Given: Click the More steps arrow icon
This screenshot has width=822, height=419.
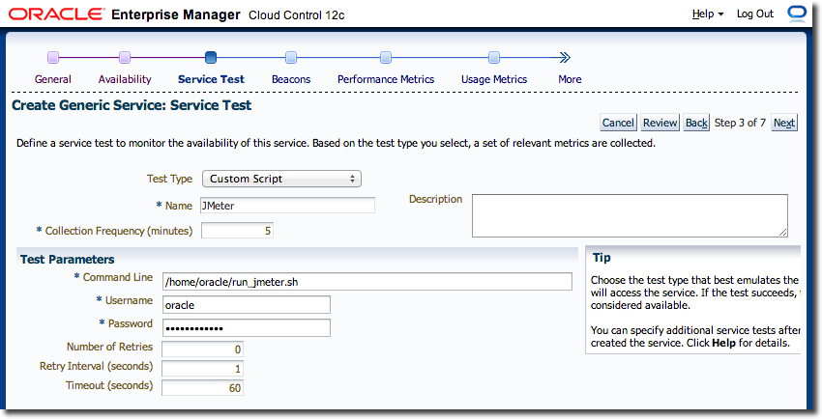Looking at the screenshot, I should coord(566,58).
